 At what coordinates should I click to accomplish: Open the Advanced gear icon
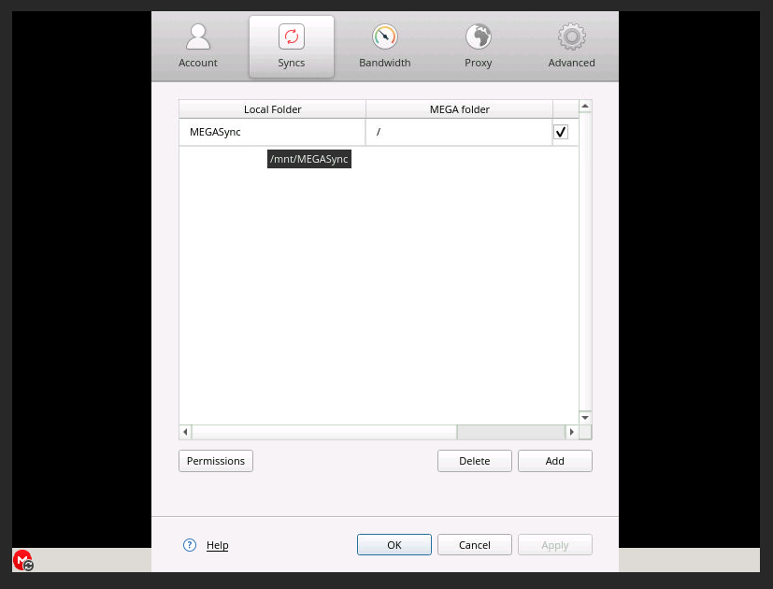click(x=571, y=36)
